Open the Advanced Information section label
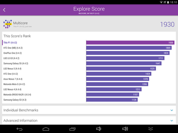Screen dimensions: 178x133 tap(20, 121)
